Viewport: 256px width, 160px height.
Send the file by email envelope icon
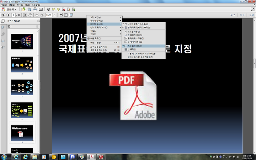click(x=41, y=9)
